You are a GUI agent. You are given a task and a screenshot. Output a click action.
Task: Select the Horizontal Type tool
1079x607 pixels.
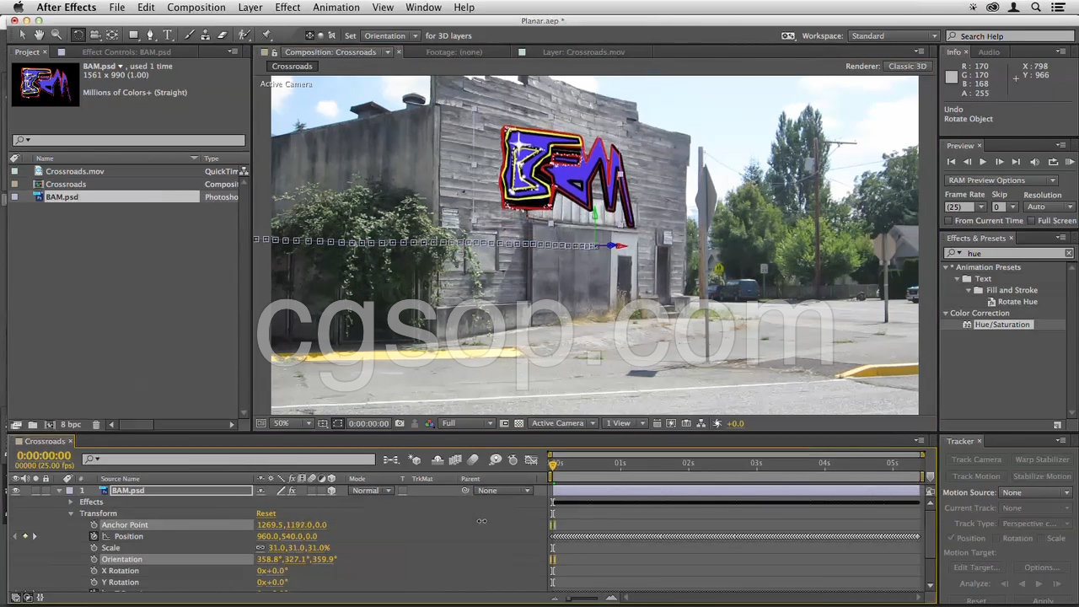[168, 35]
